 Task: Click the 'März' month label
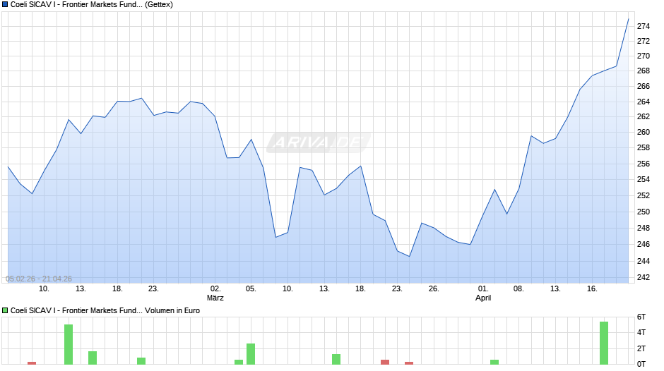pyautogui.click(x=215, y=298)
